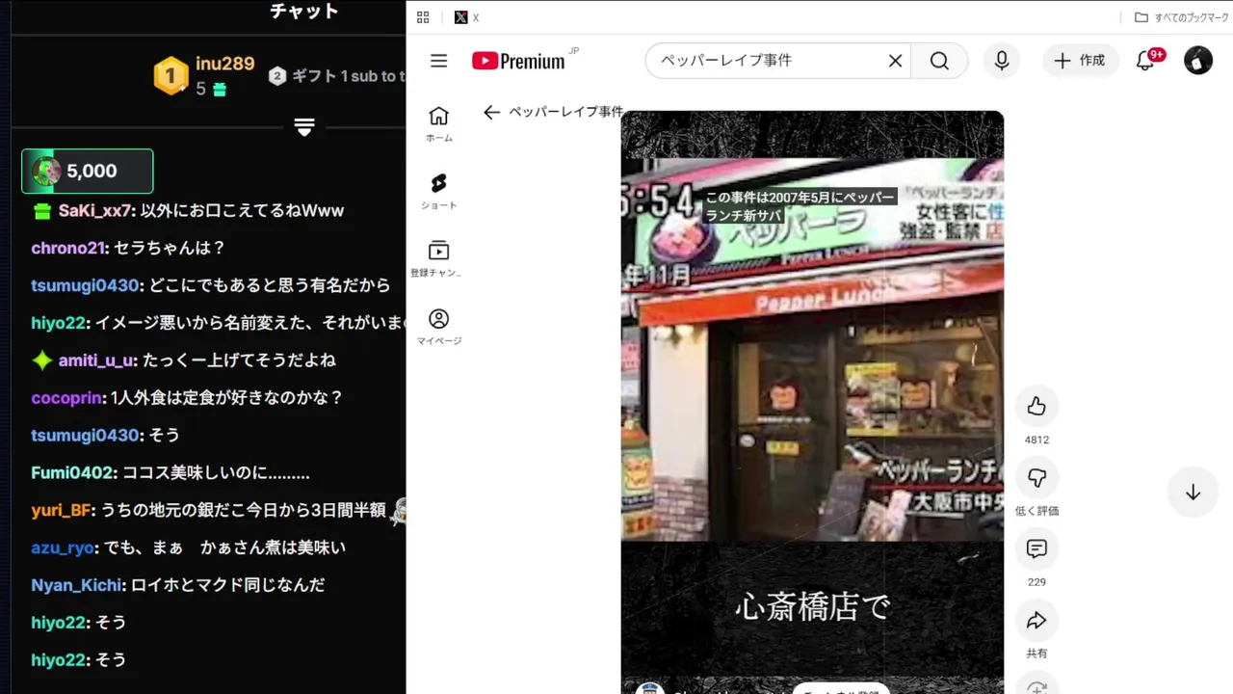Click message ココス美味しいのに

click(216, 473)
